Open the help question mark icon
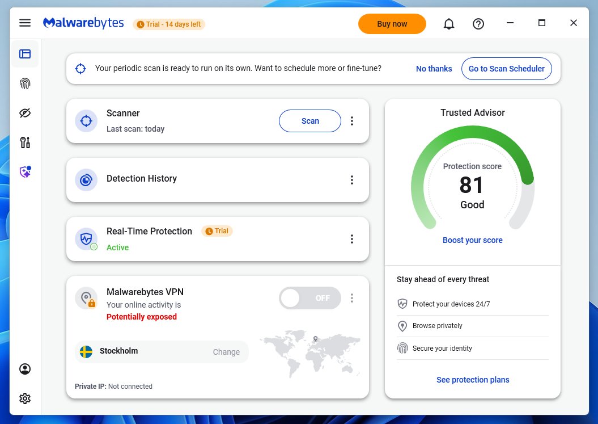Image resolution: width=598 pixels, height=424 pixels. [x=478, y=24]
